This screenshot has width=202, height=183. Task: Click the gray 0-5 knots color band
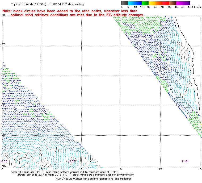125,3
